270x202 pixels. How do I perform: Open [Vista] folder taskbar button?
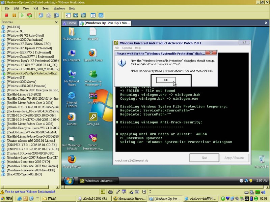pos(58,198)
